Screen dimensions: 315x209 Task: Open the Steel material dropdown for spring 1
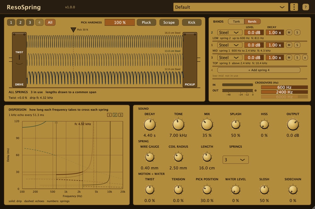(230, 45)
